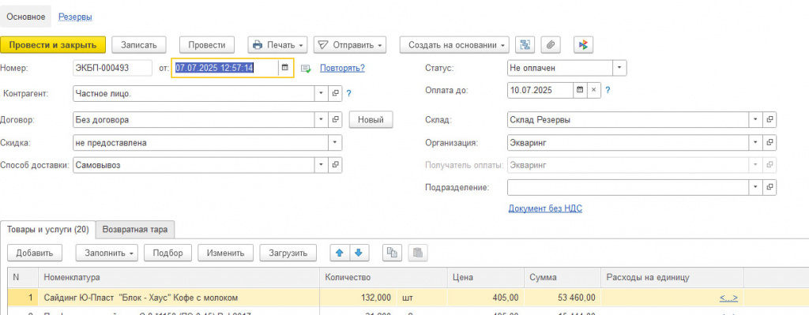The width and height of the screenshot is (809, 315).
Task: Clear the Оплата до date field
Action: pos(593,90)
